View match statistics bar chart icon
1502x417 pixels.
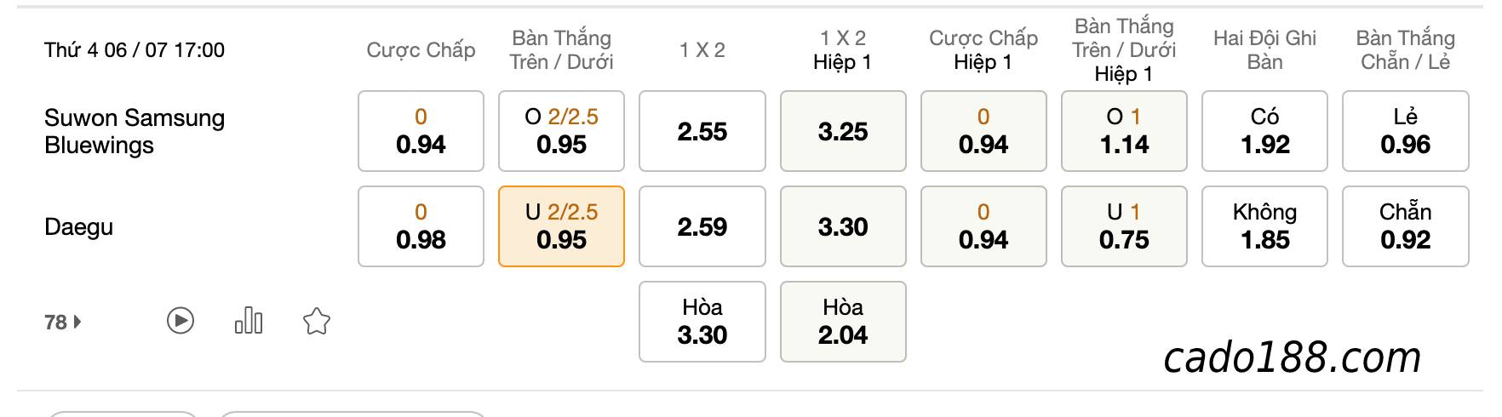click(249, 321)
